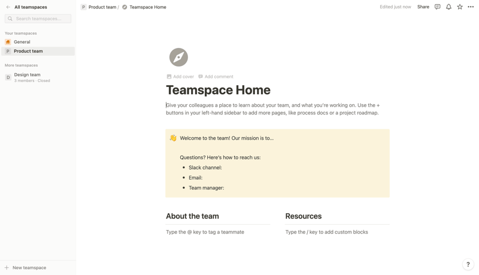Click the Share button

[423, 7]
